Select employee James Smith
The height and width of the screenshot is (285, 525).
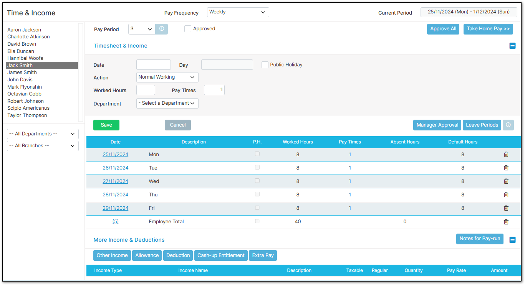click(22, 72)
